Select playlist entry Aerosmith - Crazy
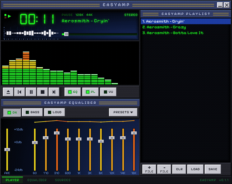 coord(186,27)
